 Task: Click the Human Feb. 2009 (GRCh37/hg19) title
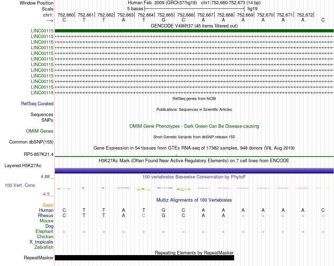[162, 3]
